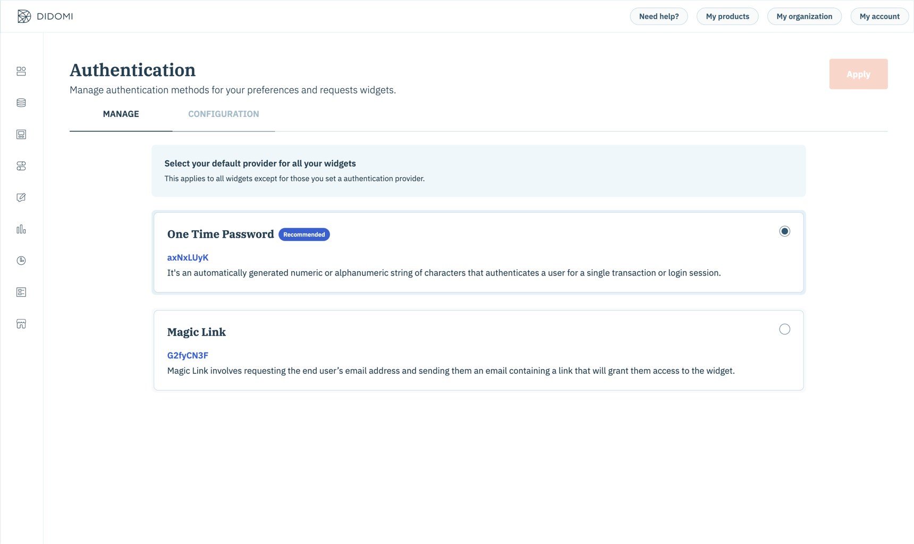Open the notice layout icon in the sidebar
The width and height of the screenshot is (914, 544).
pos(21,135)
